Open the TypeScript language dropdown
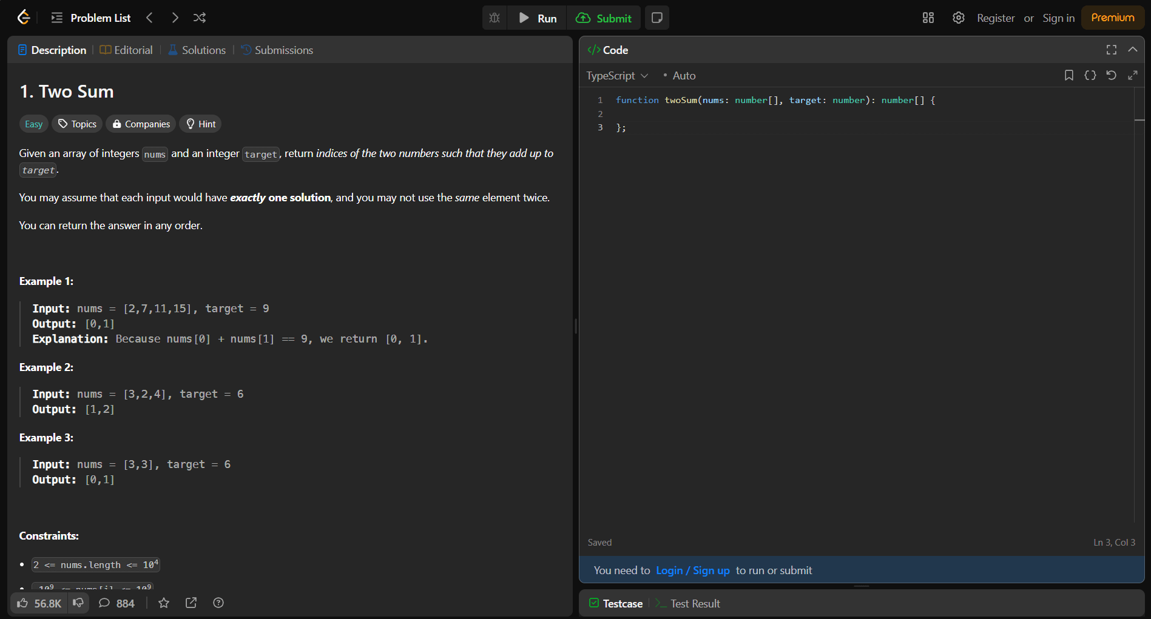 pyautogui.click(x=616, y=75)
